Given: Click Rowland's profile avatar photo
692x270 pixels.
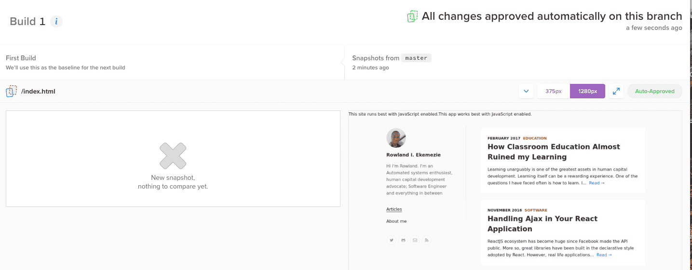Looking at the screenshot, I should coord(396,138).
